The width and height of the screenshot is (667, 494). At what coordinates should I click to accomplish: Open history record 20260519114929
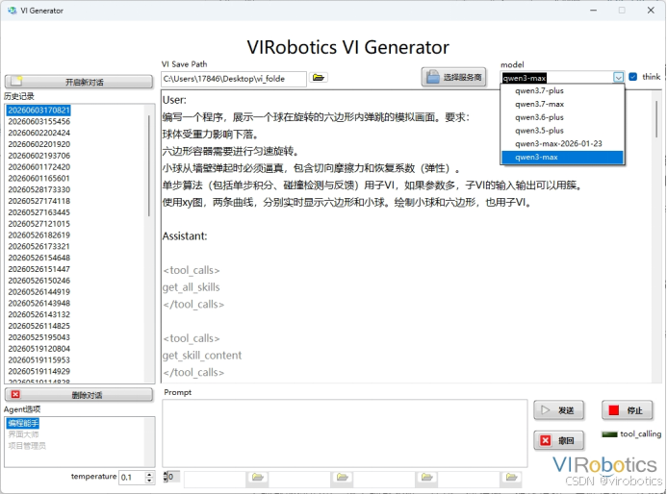[x=39, y=371]
